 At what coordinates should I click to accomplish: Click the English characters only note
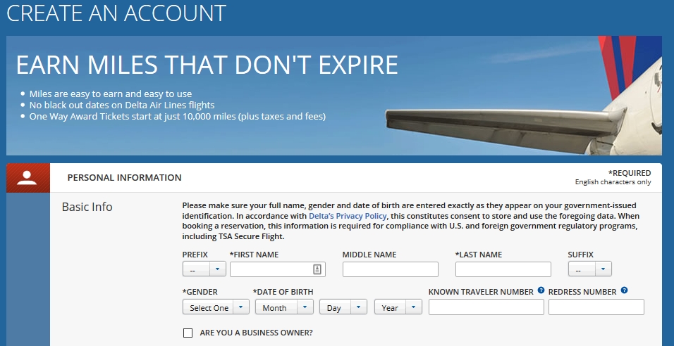tap(613, 181)
